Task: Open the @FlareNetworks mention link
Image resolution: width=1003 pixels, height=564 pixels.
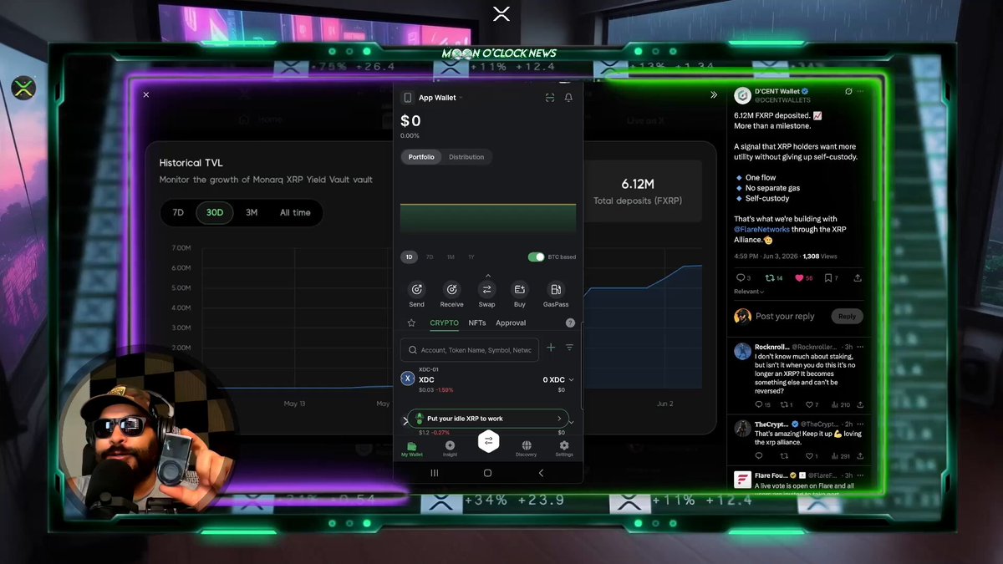Action: tap(761, 229)
